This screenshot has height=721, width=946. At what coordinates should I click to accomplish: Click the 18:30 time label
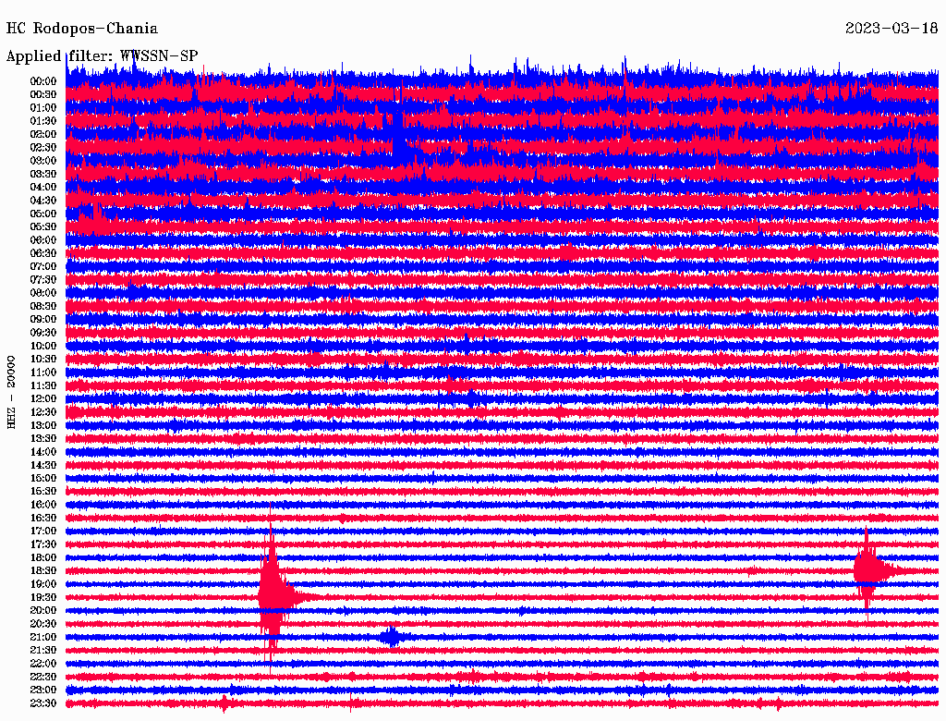pos(43,571)
